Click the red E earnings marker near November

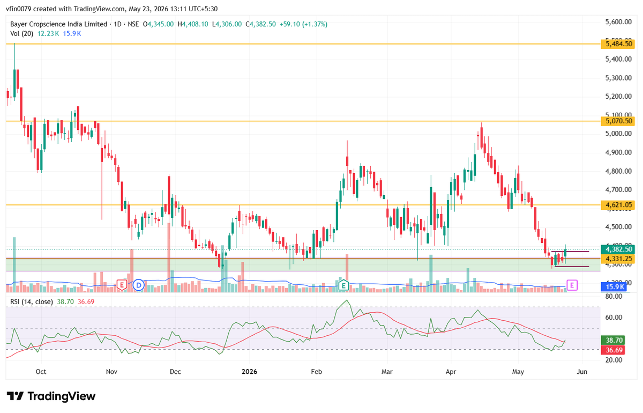click(122, 285)
